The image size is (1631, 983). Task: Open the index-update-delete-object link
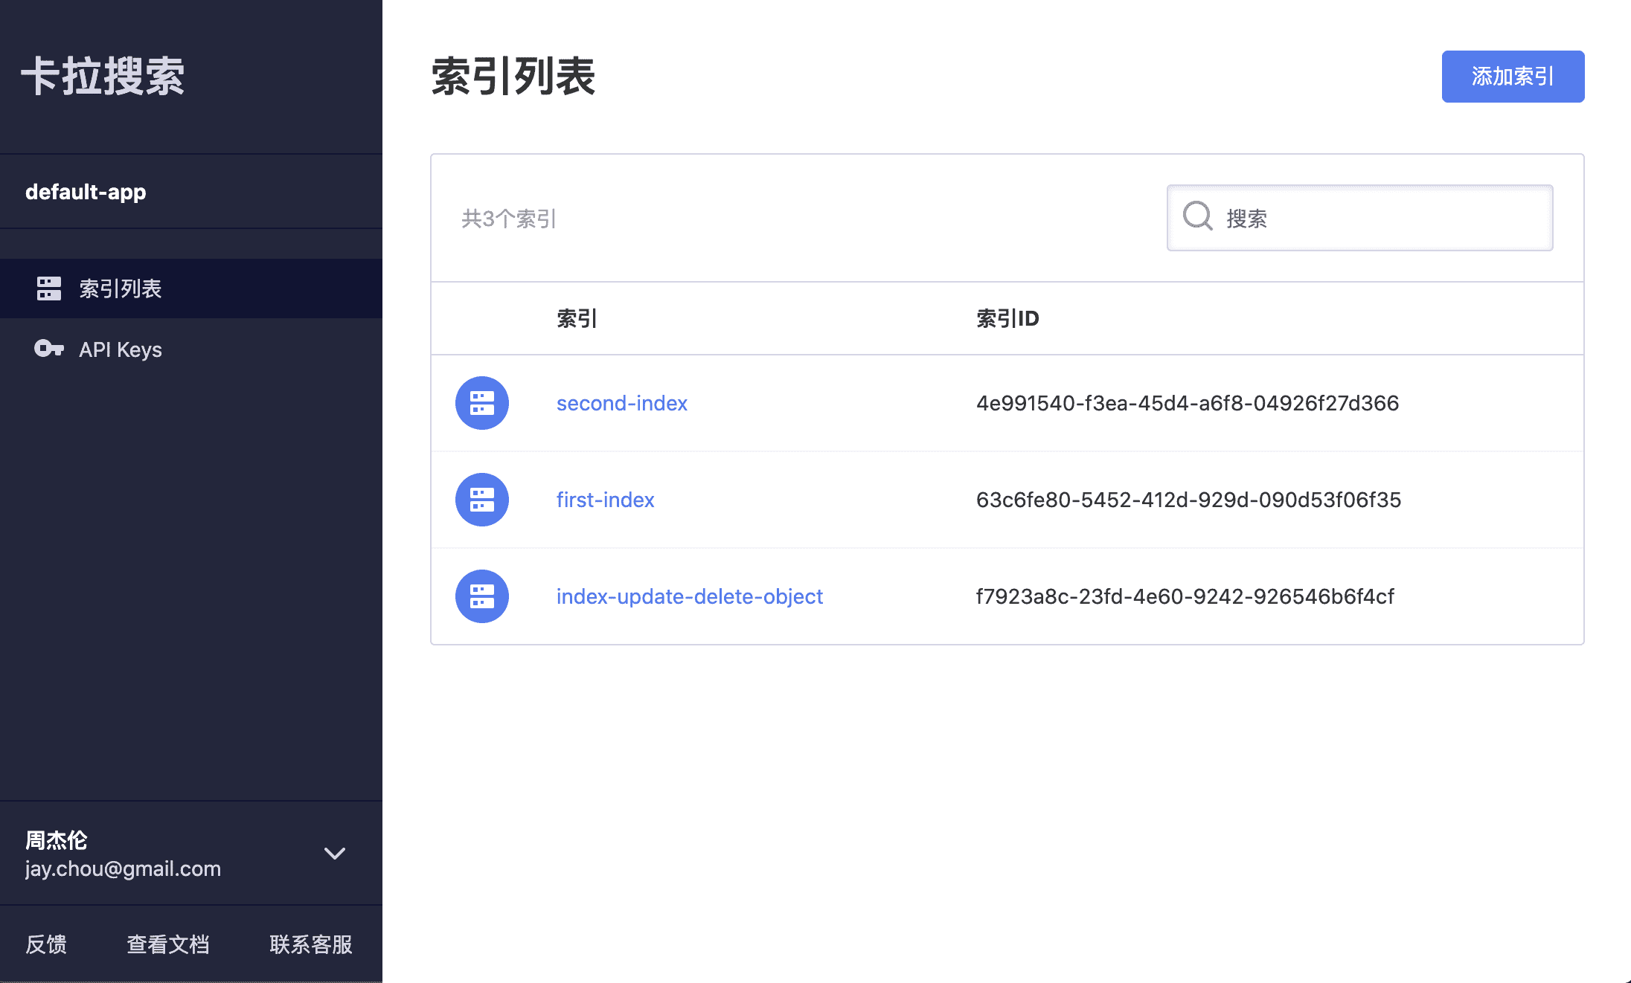point(689,596)
